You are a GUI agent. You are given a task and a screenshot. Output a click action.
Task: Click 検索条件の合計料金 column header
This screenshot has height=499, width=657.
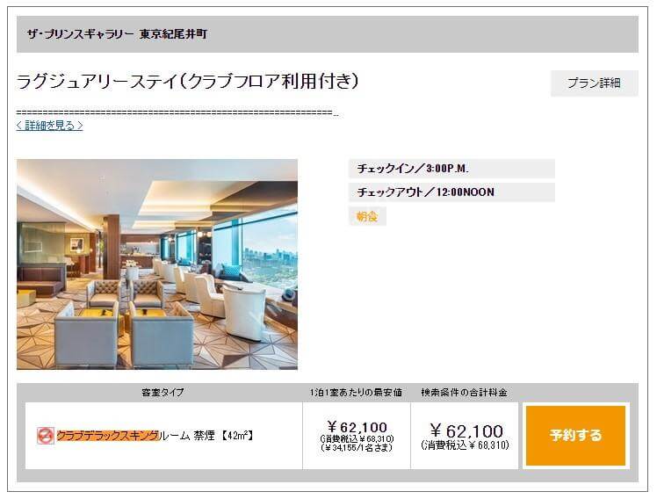coord(464,393)
